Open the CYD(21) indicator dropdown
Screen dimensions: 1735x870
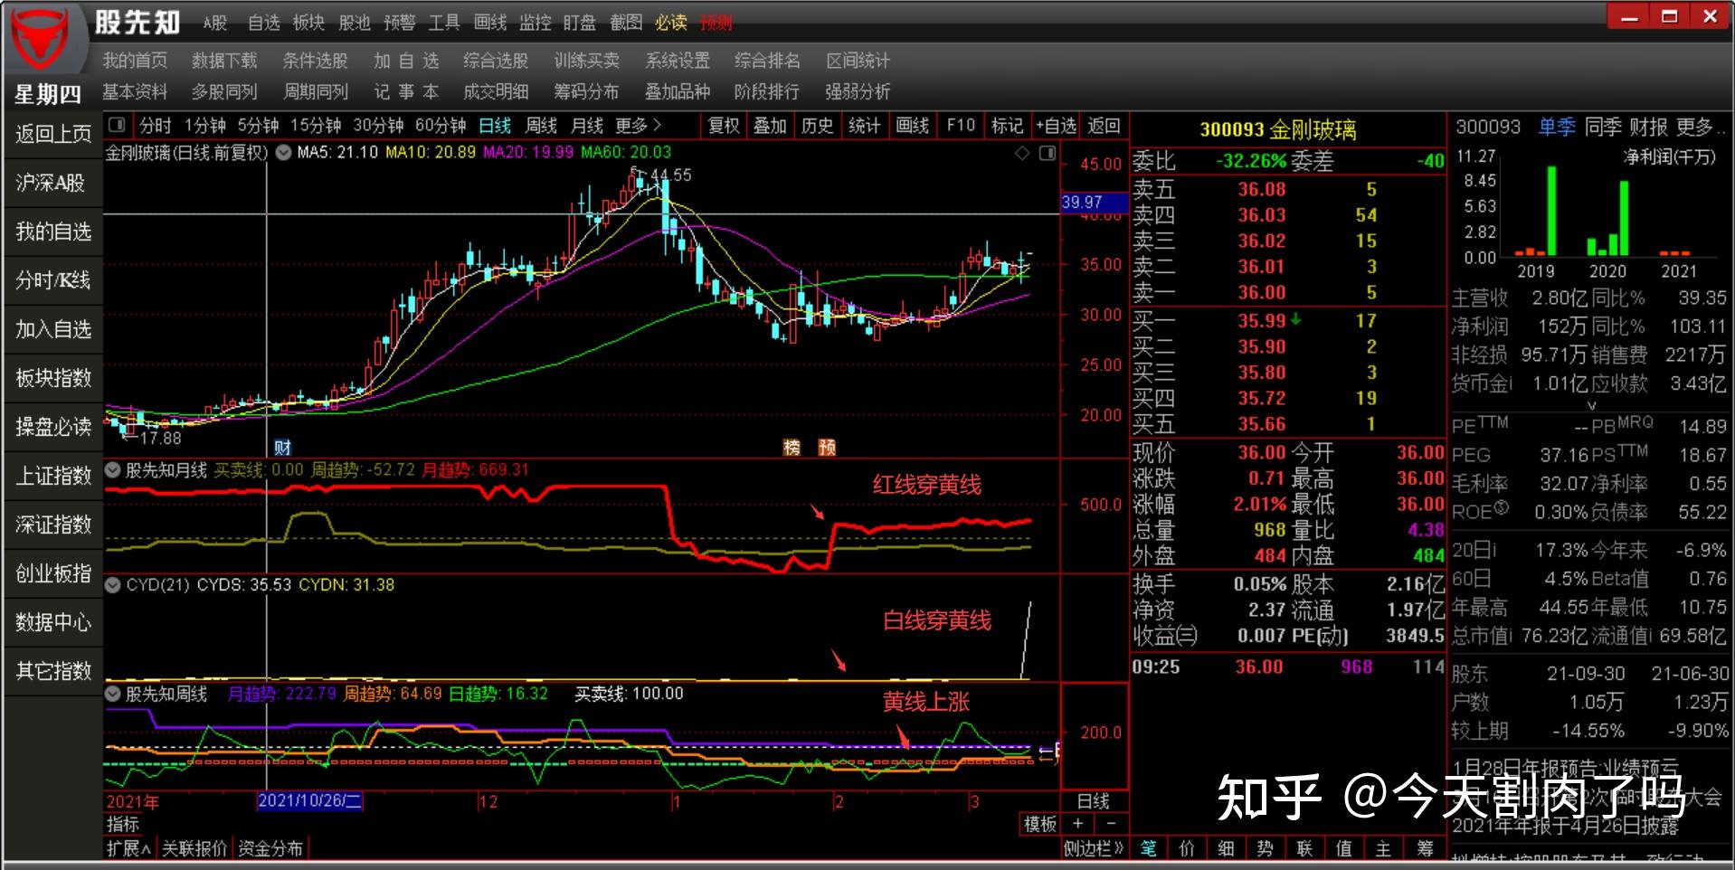[113, 584]
